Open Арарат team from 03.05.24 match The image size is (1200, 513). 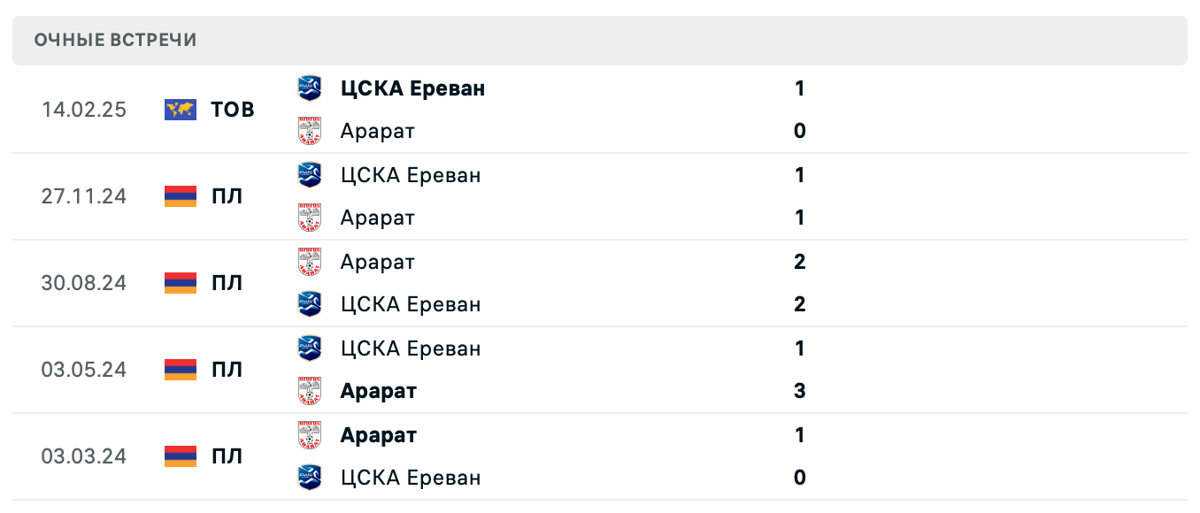[378, 391]
